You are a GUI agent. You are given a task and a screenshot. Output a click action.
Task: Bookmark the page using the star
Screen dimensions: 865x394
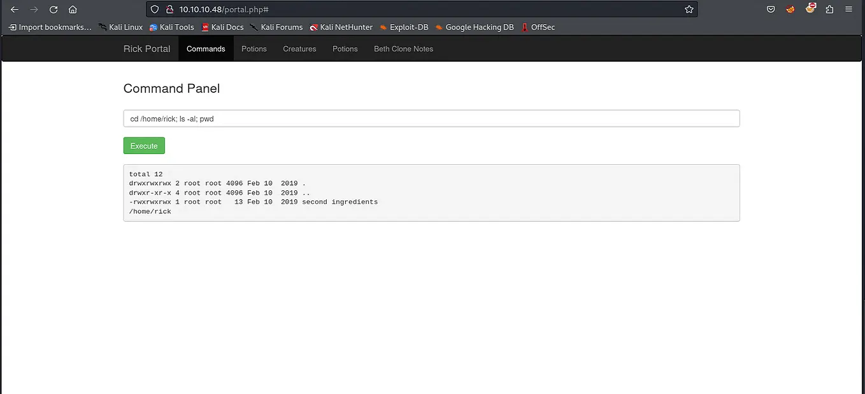point(689,9)
